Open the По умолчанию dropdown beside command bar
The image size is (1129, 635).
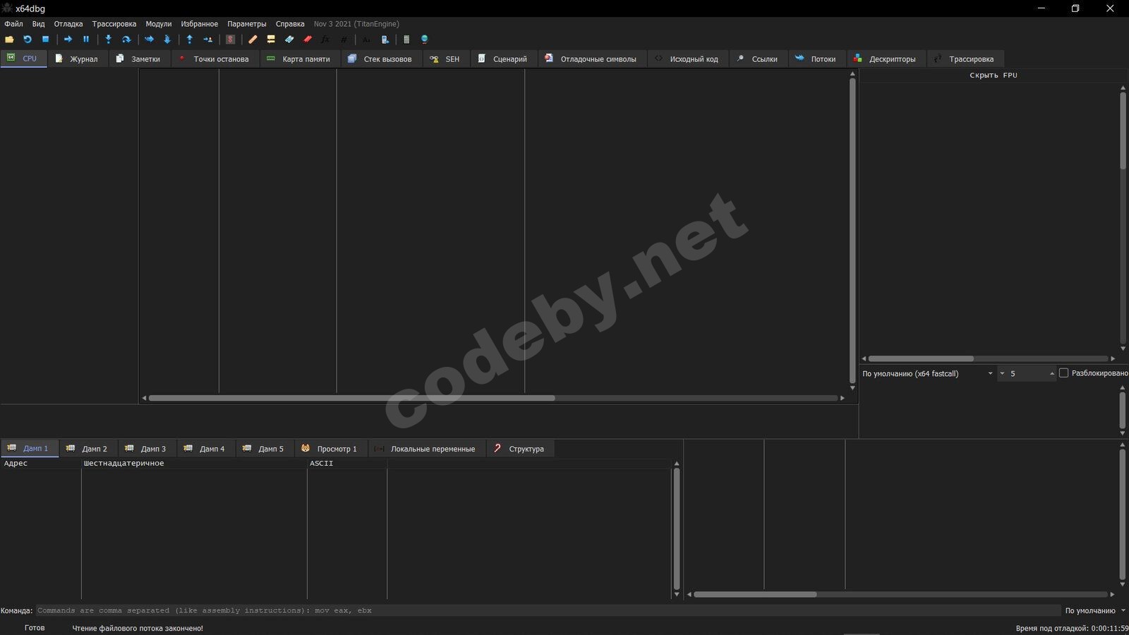(1096, 611)
